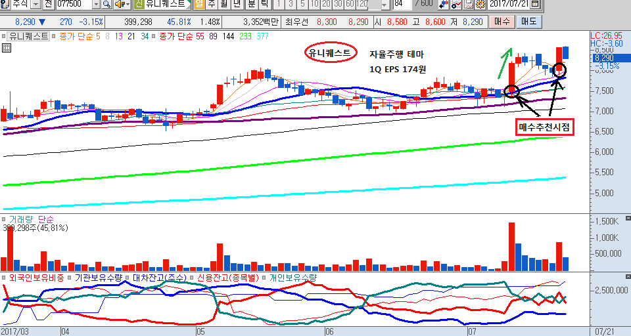Switch to 월 monthly period

(224, 5)
